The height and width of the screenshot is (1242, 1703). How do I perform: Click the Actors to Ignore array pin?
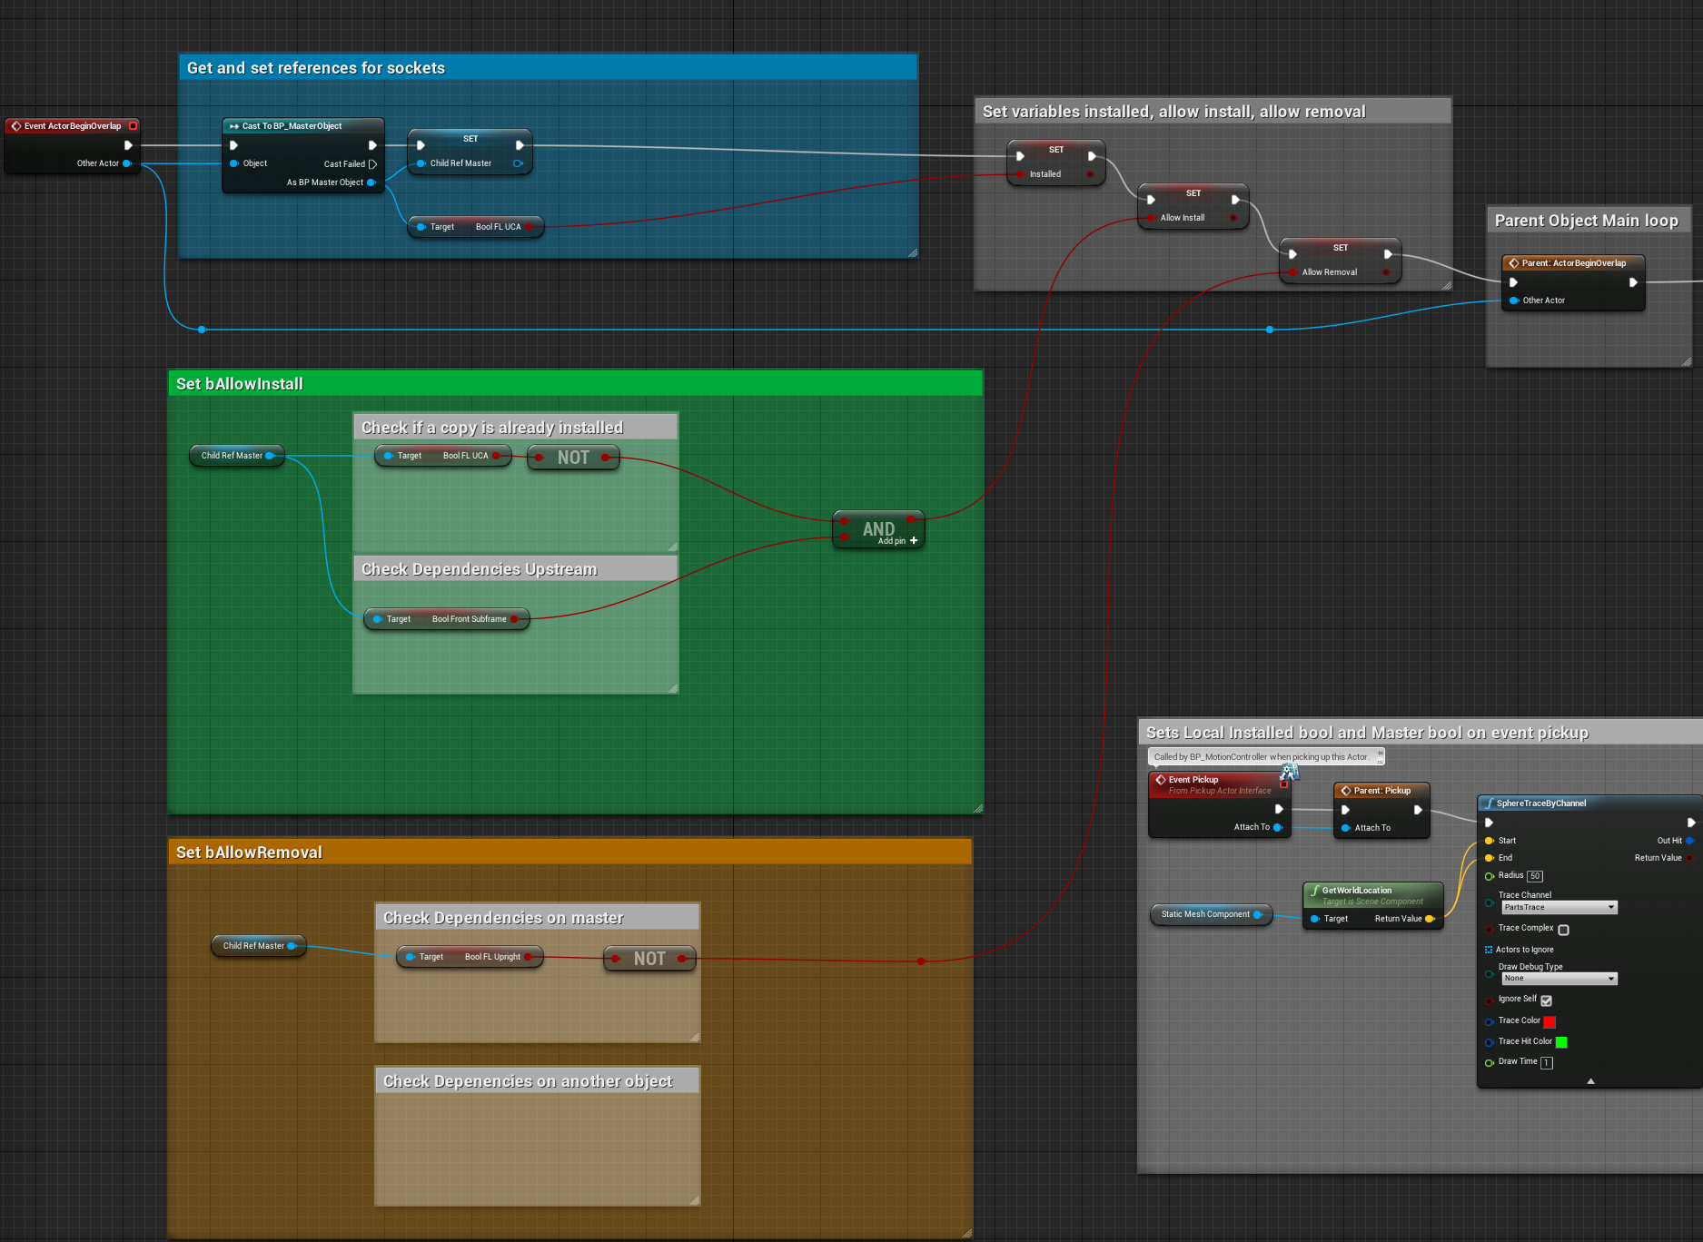click(1489, 950)
